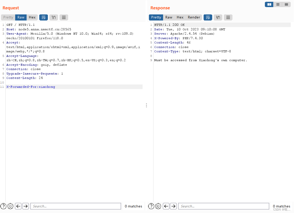Open Request panel hamburger options menu
This screenshot has width=294, height=213.
tap(64, 17)
